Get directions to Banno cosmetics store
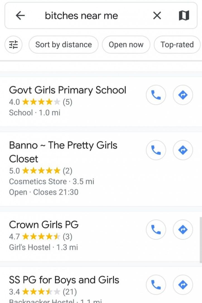The height and width of the screenshot is (303, 202). click(x=183, y=150)
